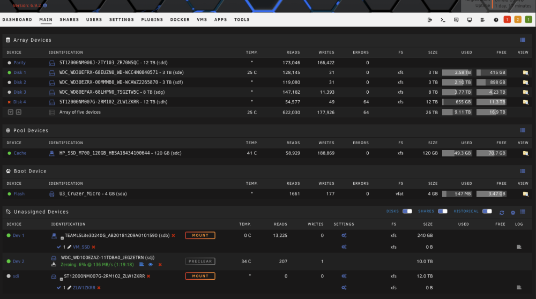The height and width of the screenshot is (299, 536).
Task: Open the Disk 4 device link
Action: pyautogui.click(x=19, y=102)
